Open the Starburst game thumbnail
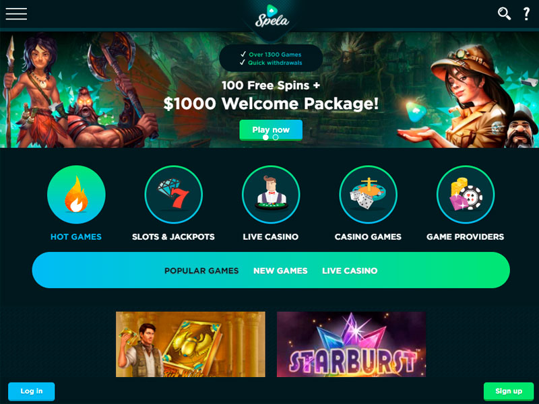539x404 pixels. click(351, 344)
